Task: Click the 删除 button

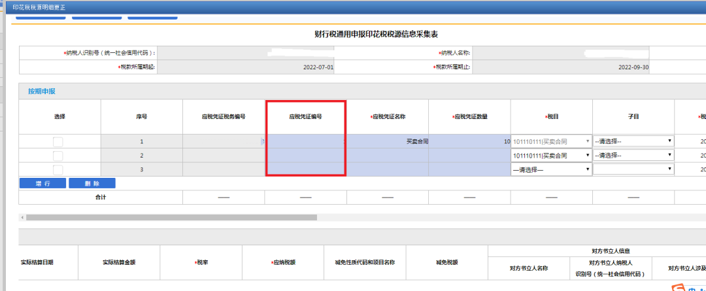Action: click(x=92, y=183)
